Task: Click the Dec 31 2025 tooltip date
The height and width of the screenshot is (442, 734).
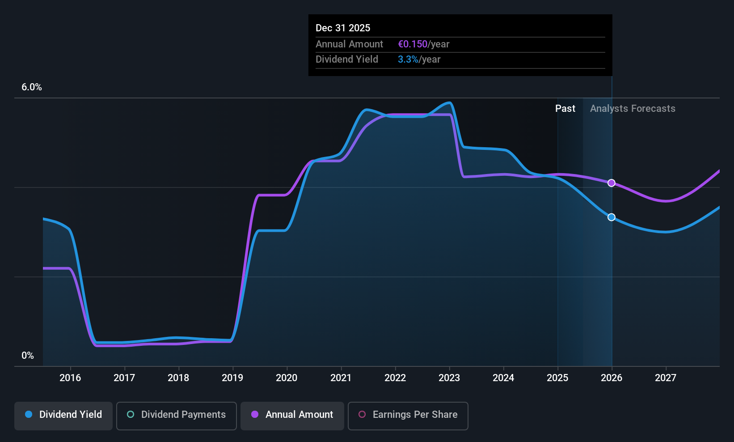Action: [343, 28]
